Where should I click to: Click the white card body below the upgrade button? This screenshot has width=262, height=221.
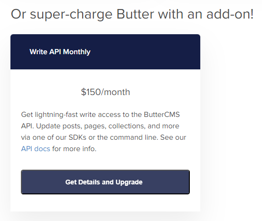pyautogui.click(x=105, y=203)
